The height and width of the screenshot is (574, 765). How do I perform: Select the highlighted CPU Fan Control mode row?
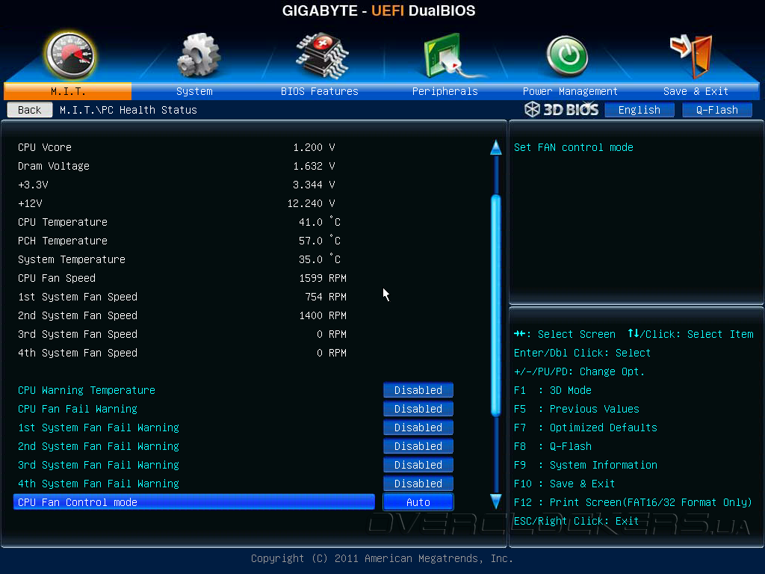tap(194, 502)
